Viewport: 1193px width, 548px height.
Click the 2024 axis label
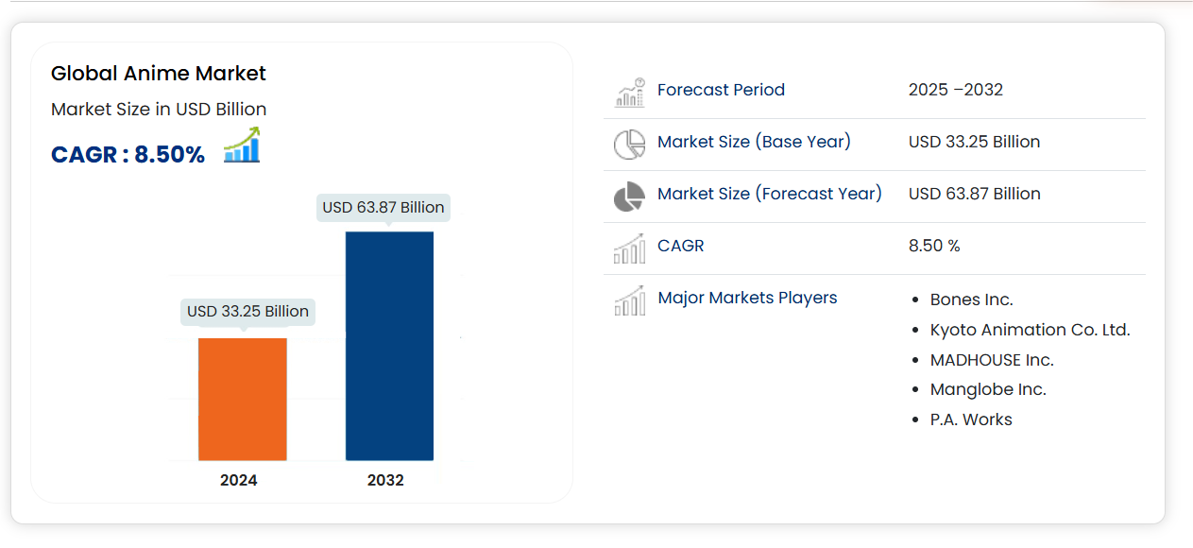coord(239,480)
